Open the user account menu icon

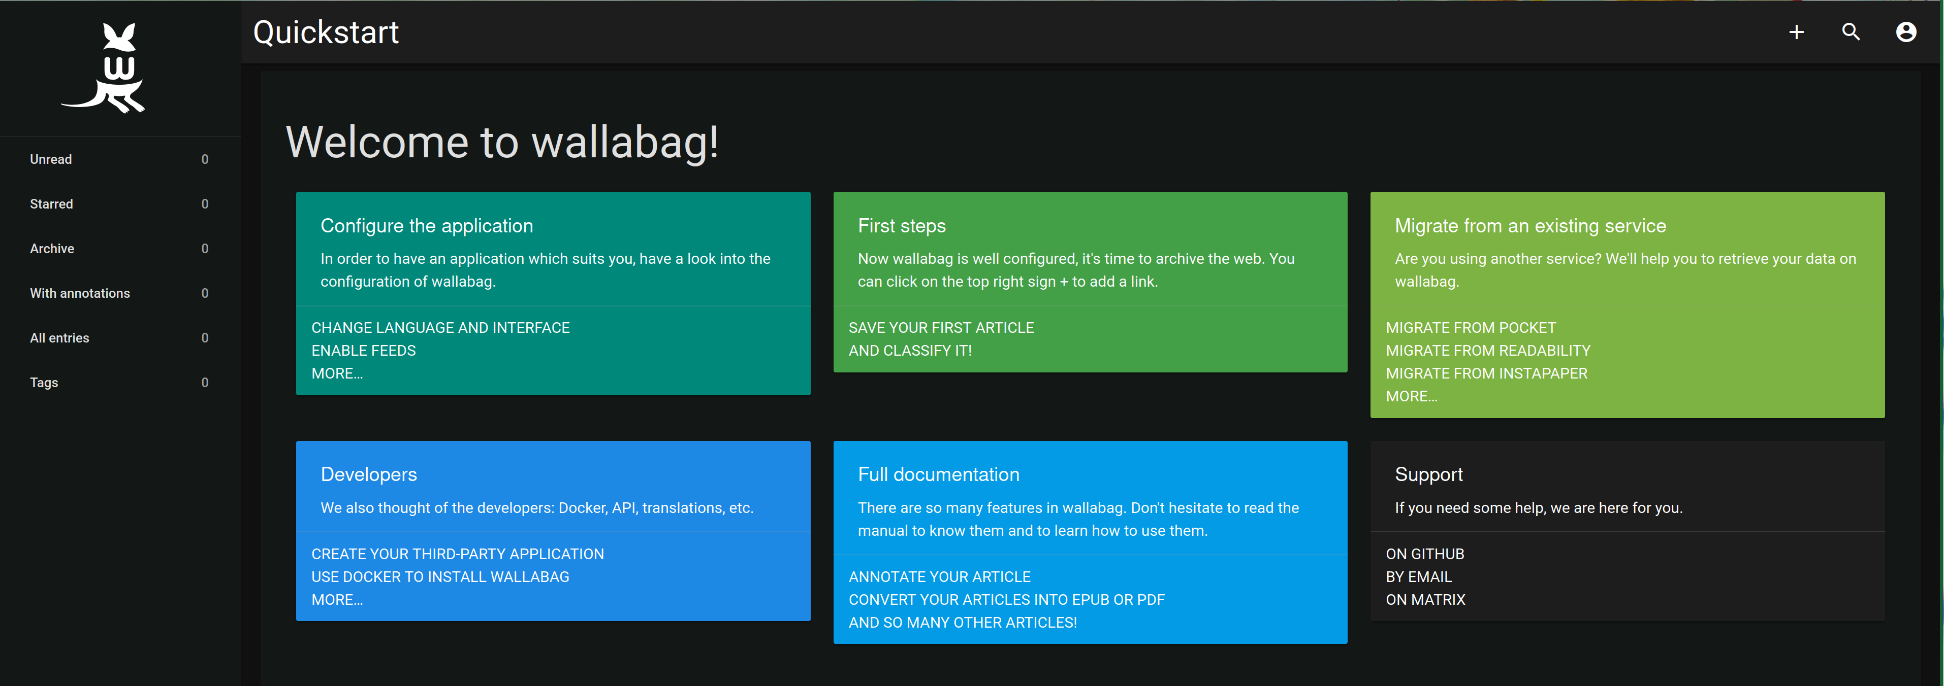(x=1905, y=31)
